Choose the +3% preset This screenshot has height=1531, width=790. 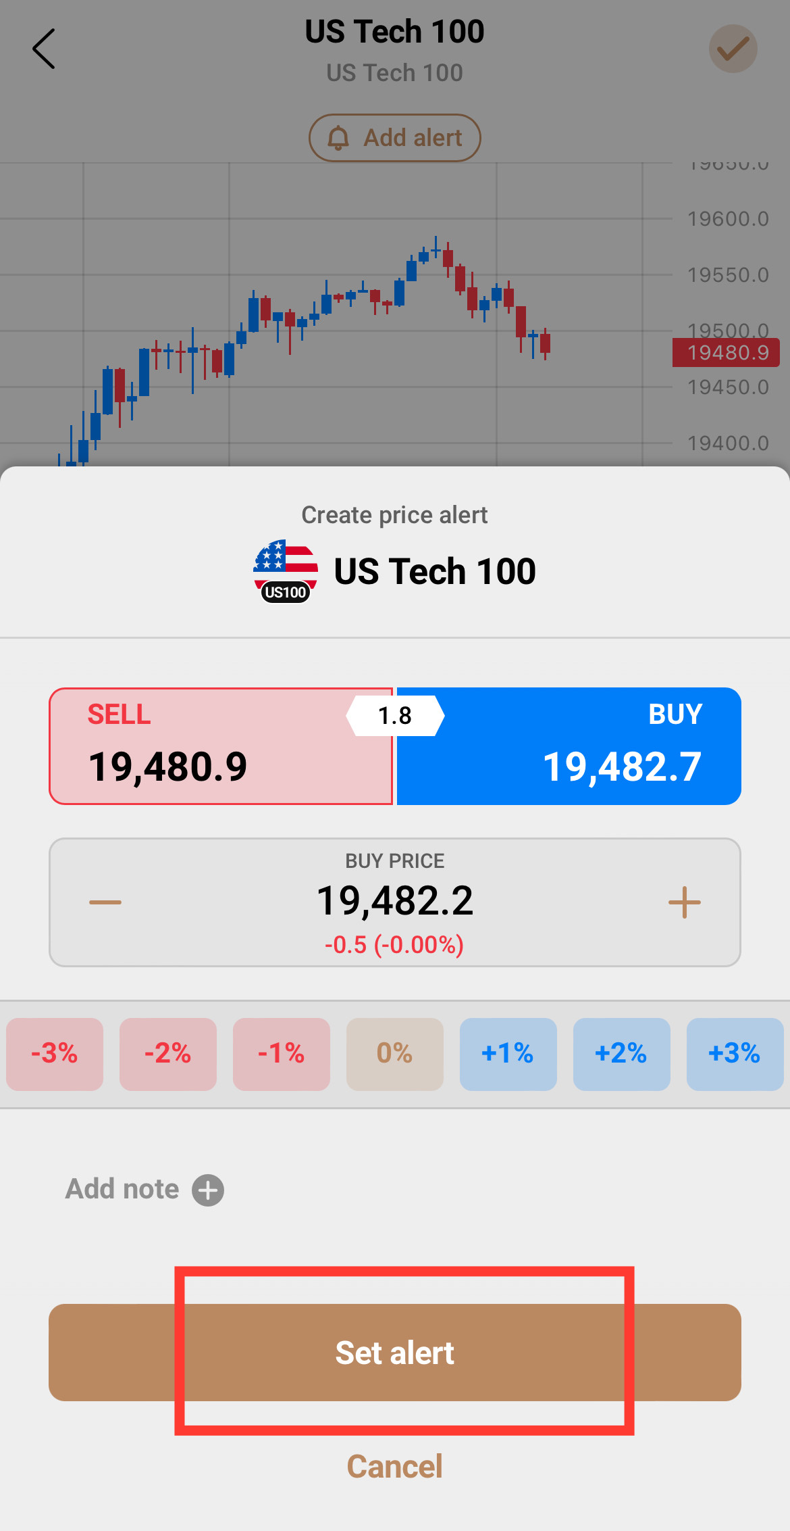pos(735,1054)
